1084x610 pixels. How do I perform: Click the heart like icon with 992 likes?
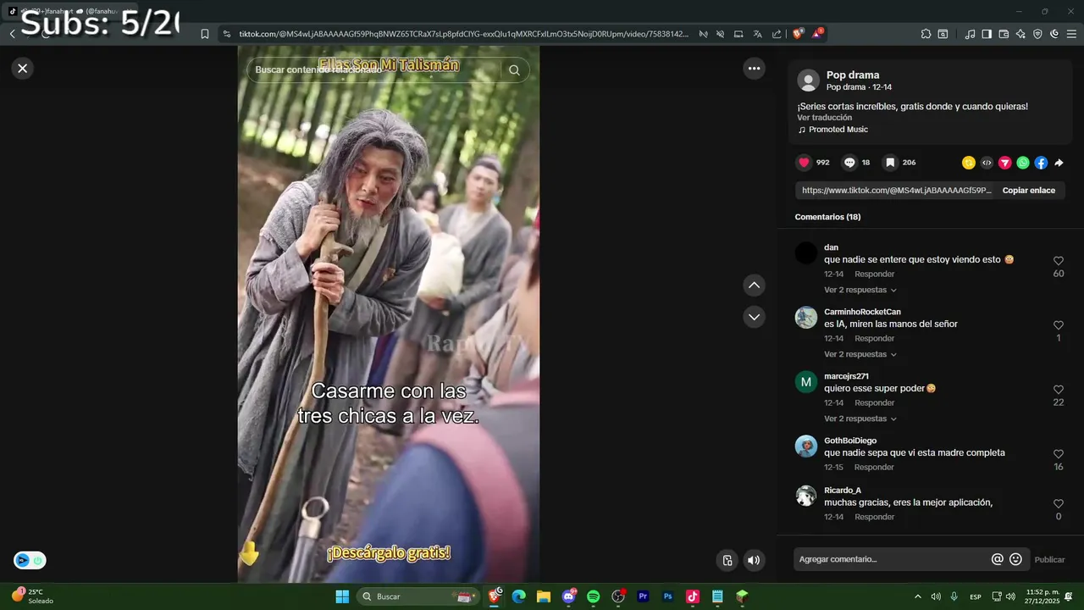[804, 163]
